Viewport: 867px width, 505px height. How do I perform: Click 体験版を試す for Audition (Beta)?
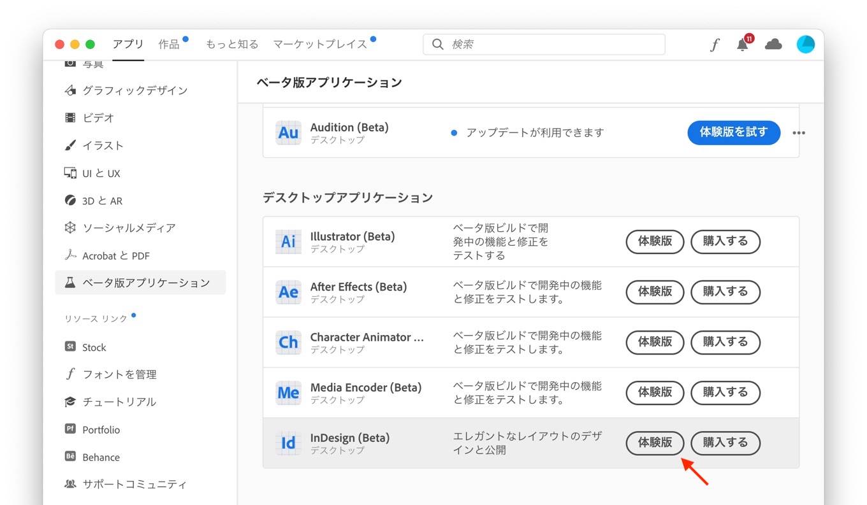point(734,132)
